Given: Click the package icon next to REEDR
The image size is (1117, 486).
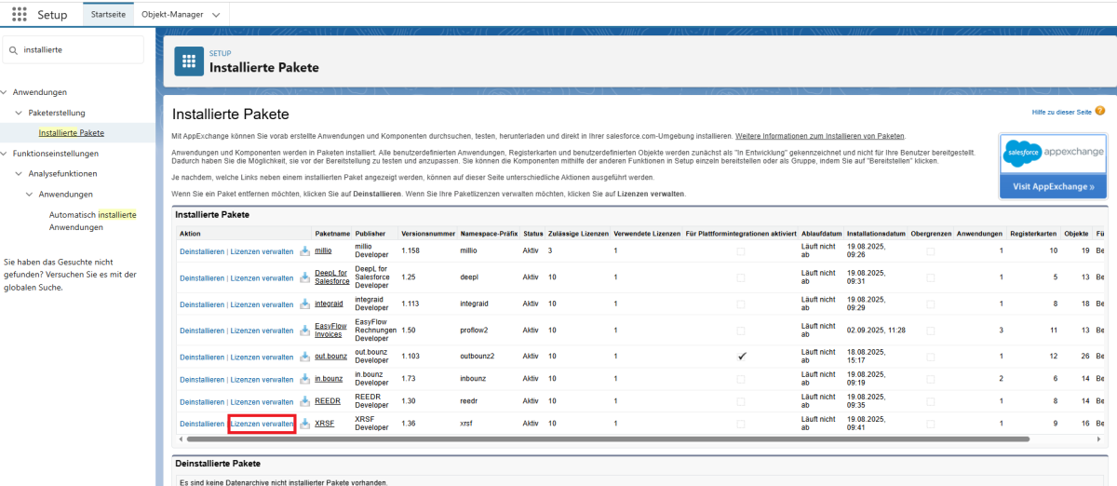Looking at the screenshot, I should click(304, 401).
